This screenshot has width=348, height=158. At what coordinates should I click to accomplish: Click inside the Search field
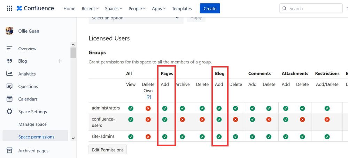tap(314, 8)
